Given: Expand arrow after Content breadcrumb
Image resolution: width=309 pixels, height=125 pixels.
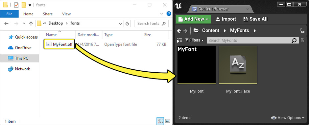Looking at the screenshot, I should click(225, 31).
